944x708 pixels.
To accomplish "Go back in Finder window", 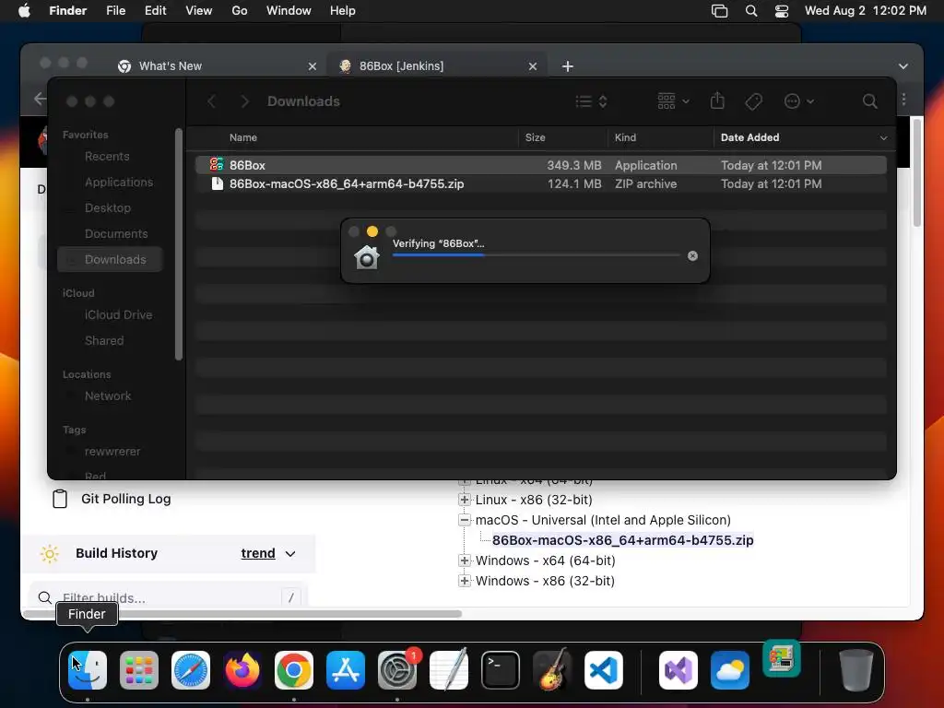I will click(211, 101).
